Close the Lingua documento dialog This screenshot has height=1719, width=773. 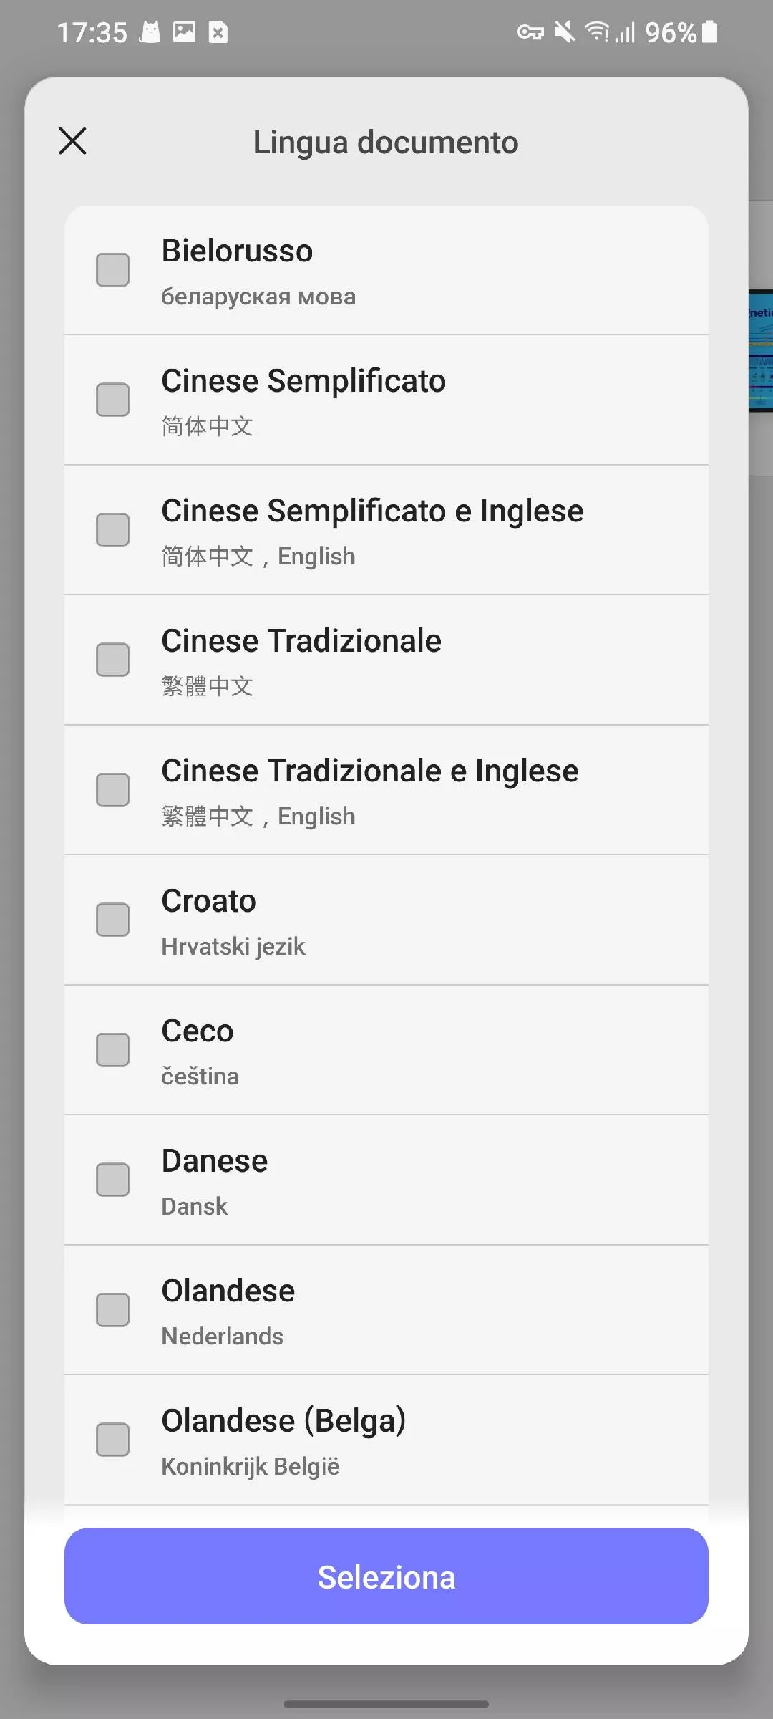[72, 141]
